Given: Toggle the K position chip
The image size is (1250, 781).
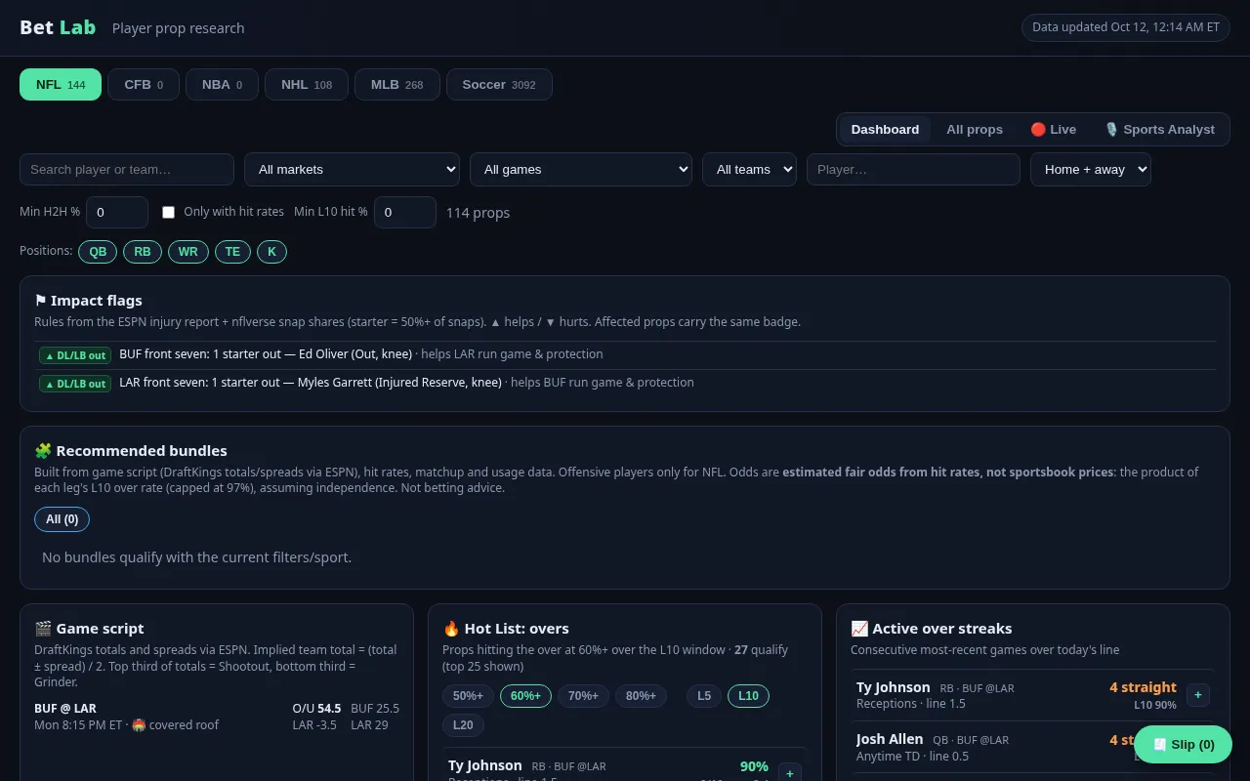Looking at the screenshot, I should pos(271,252).
